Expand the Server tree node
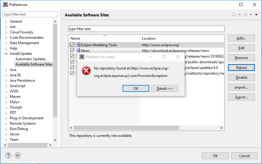The height and width of the screenshot is (164, 262). 6,134
